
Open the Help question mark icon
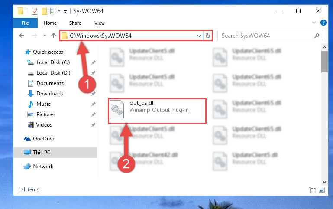pyautogui.click(x=323, y=23)
